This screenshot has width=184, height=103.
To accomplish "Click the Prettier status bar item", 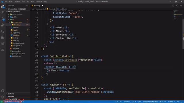I will tap(171, 102).
